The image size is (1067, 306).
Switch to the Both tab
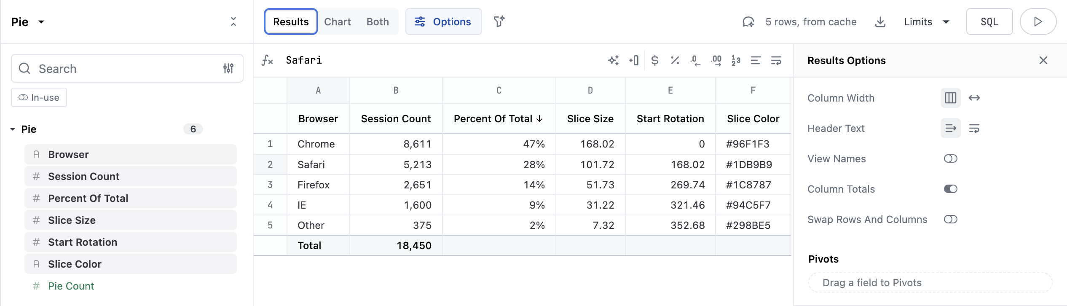(377, 22)
